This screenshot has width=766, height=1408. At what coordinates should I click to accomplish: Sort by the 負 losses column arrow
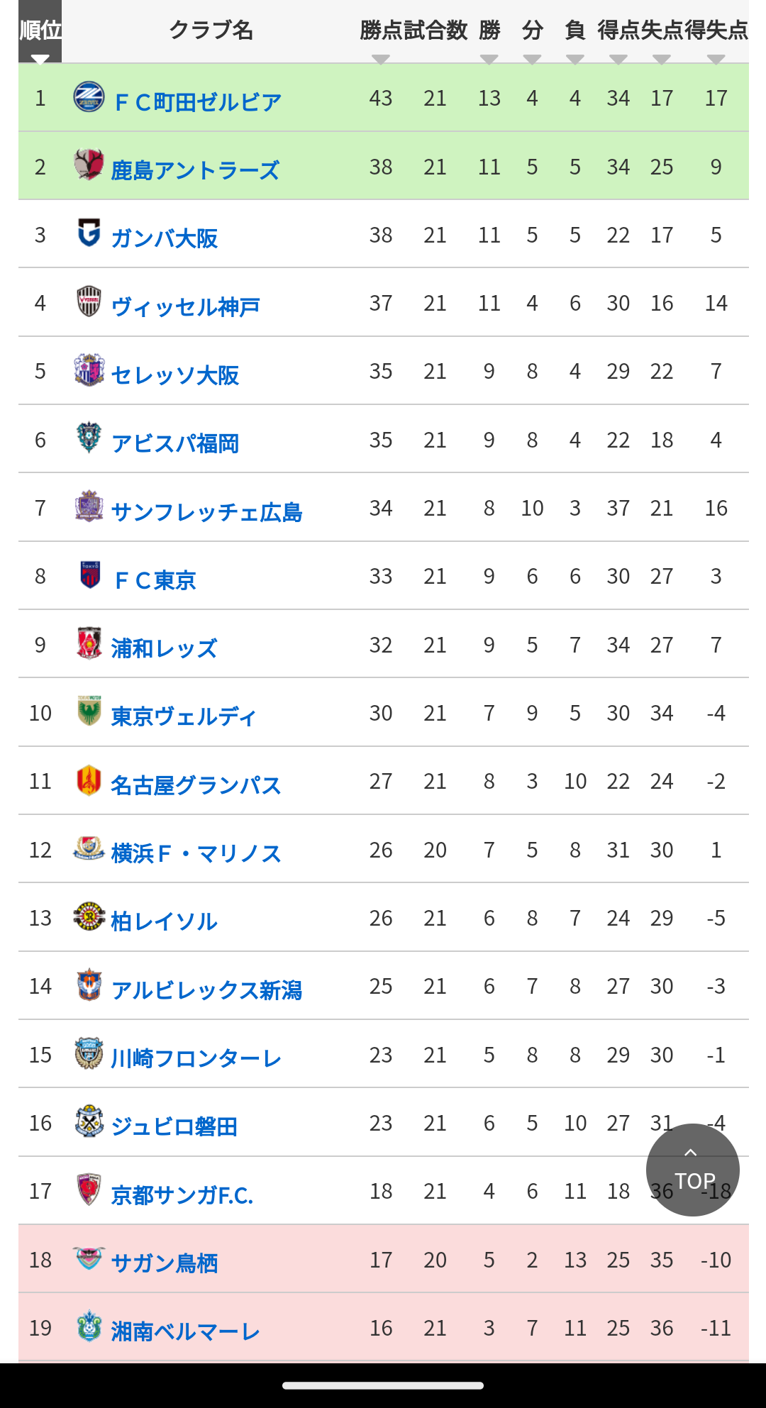coord(575,59)
